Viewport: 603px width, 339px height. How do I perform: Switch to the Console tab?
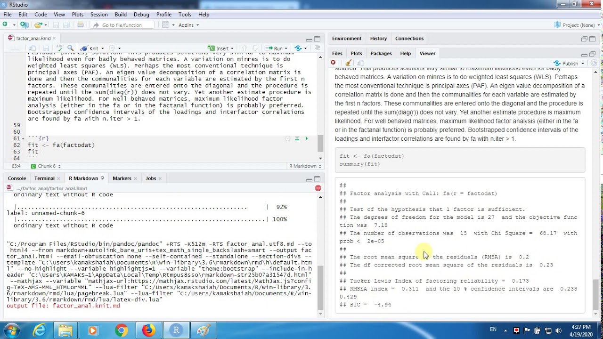point(17,178)
